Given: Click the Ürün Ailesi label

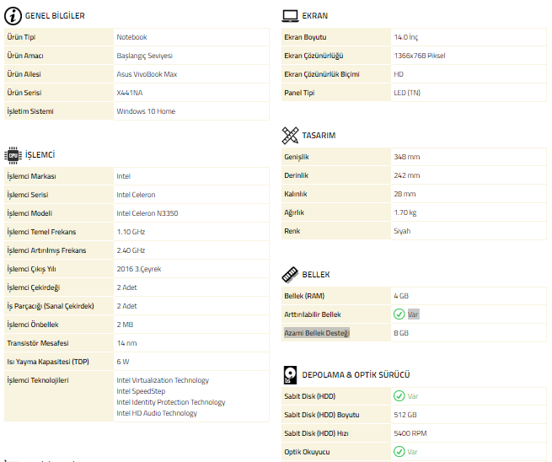Looking at the screenshot, I should click(24, 74).
